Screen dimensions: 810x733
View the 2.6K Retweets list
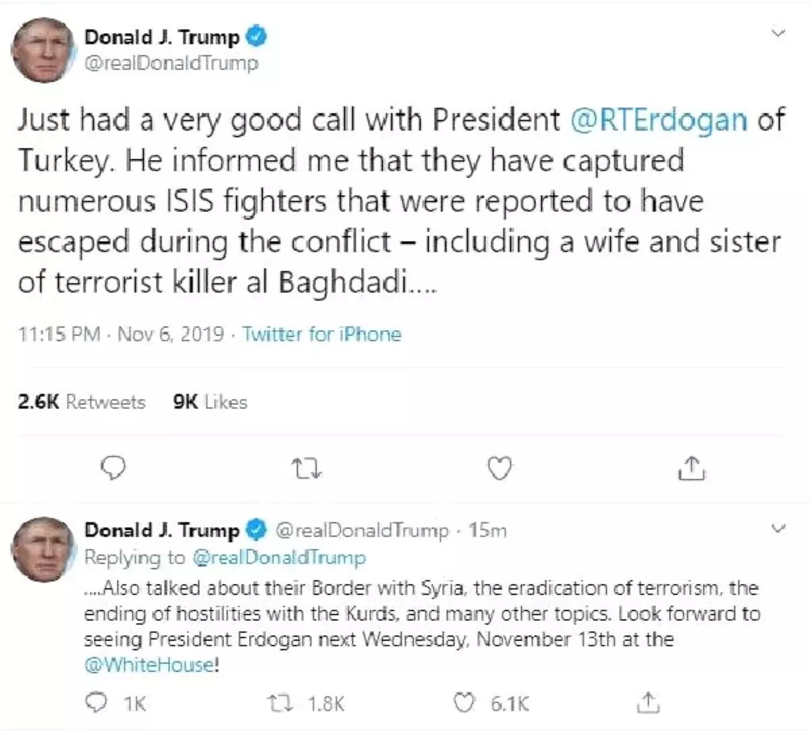(82, 402)
